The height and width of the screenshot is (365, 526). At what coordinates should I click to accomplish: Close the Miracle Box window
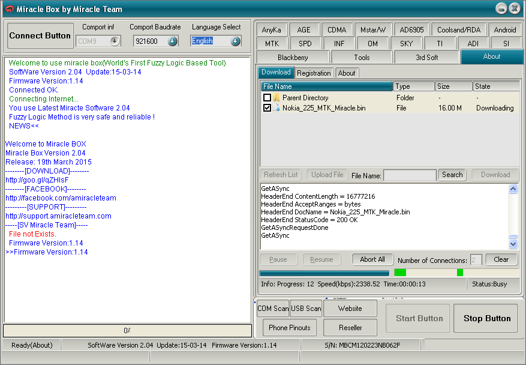click(x=514, y=8)
